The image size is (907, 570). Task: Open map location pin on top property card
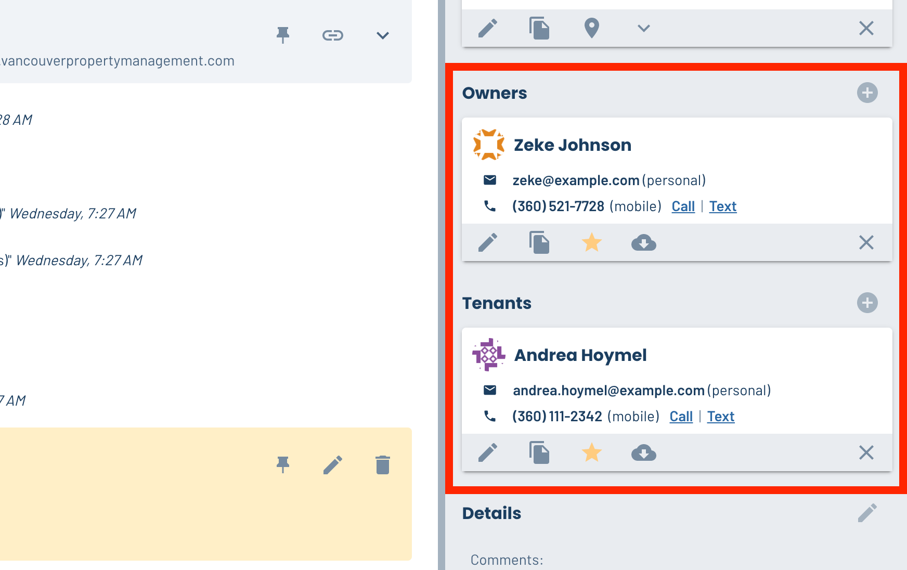coord(592,28)
